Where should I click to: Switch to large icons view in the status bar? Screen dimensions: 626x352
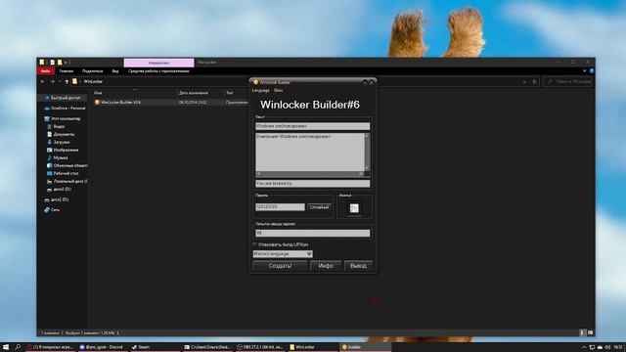click(x=590, y=332)
